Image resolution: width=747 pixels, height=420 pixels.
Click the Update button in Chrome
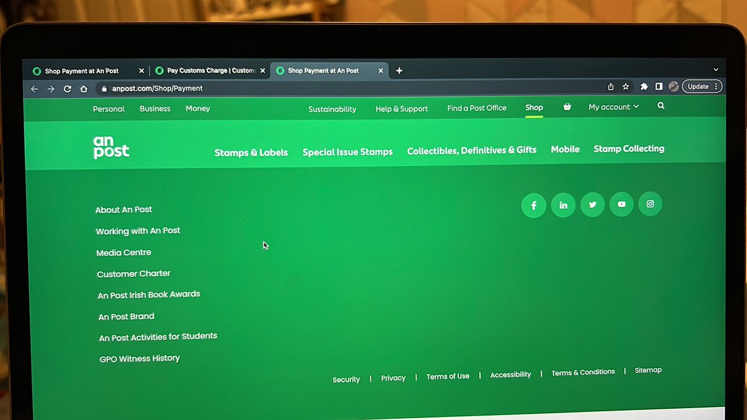[x=702, y=86]
